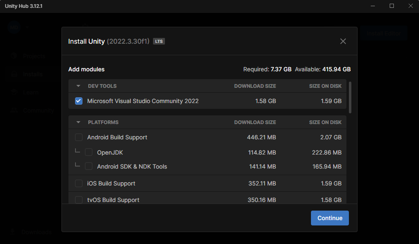The image size is (419, 244).
Task: Enable tvOS Build Support module
Action: (x=79, y=200)
